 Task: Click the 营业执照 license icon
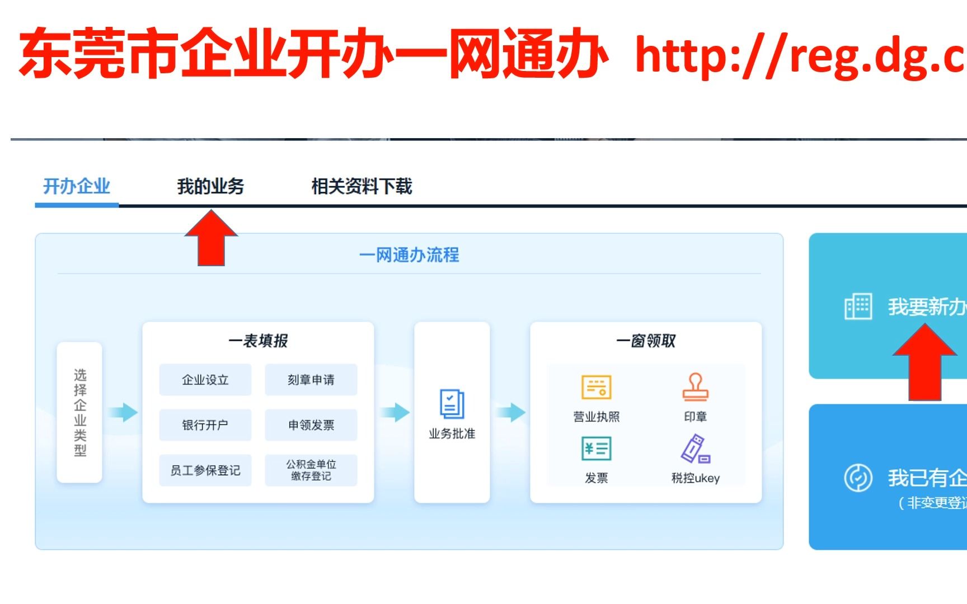pyautogui.click(x=596, y=387)
